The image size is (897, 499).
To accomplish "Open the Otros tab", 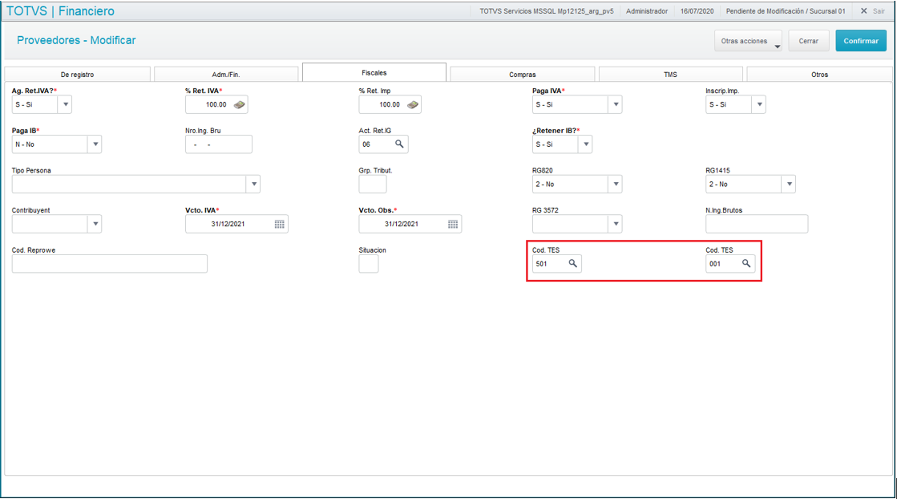I will coord(819,75).
